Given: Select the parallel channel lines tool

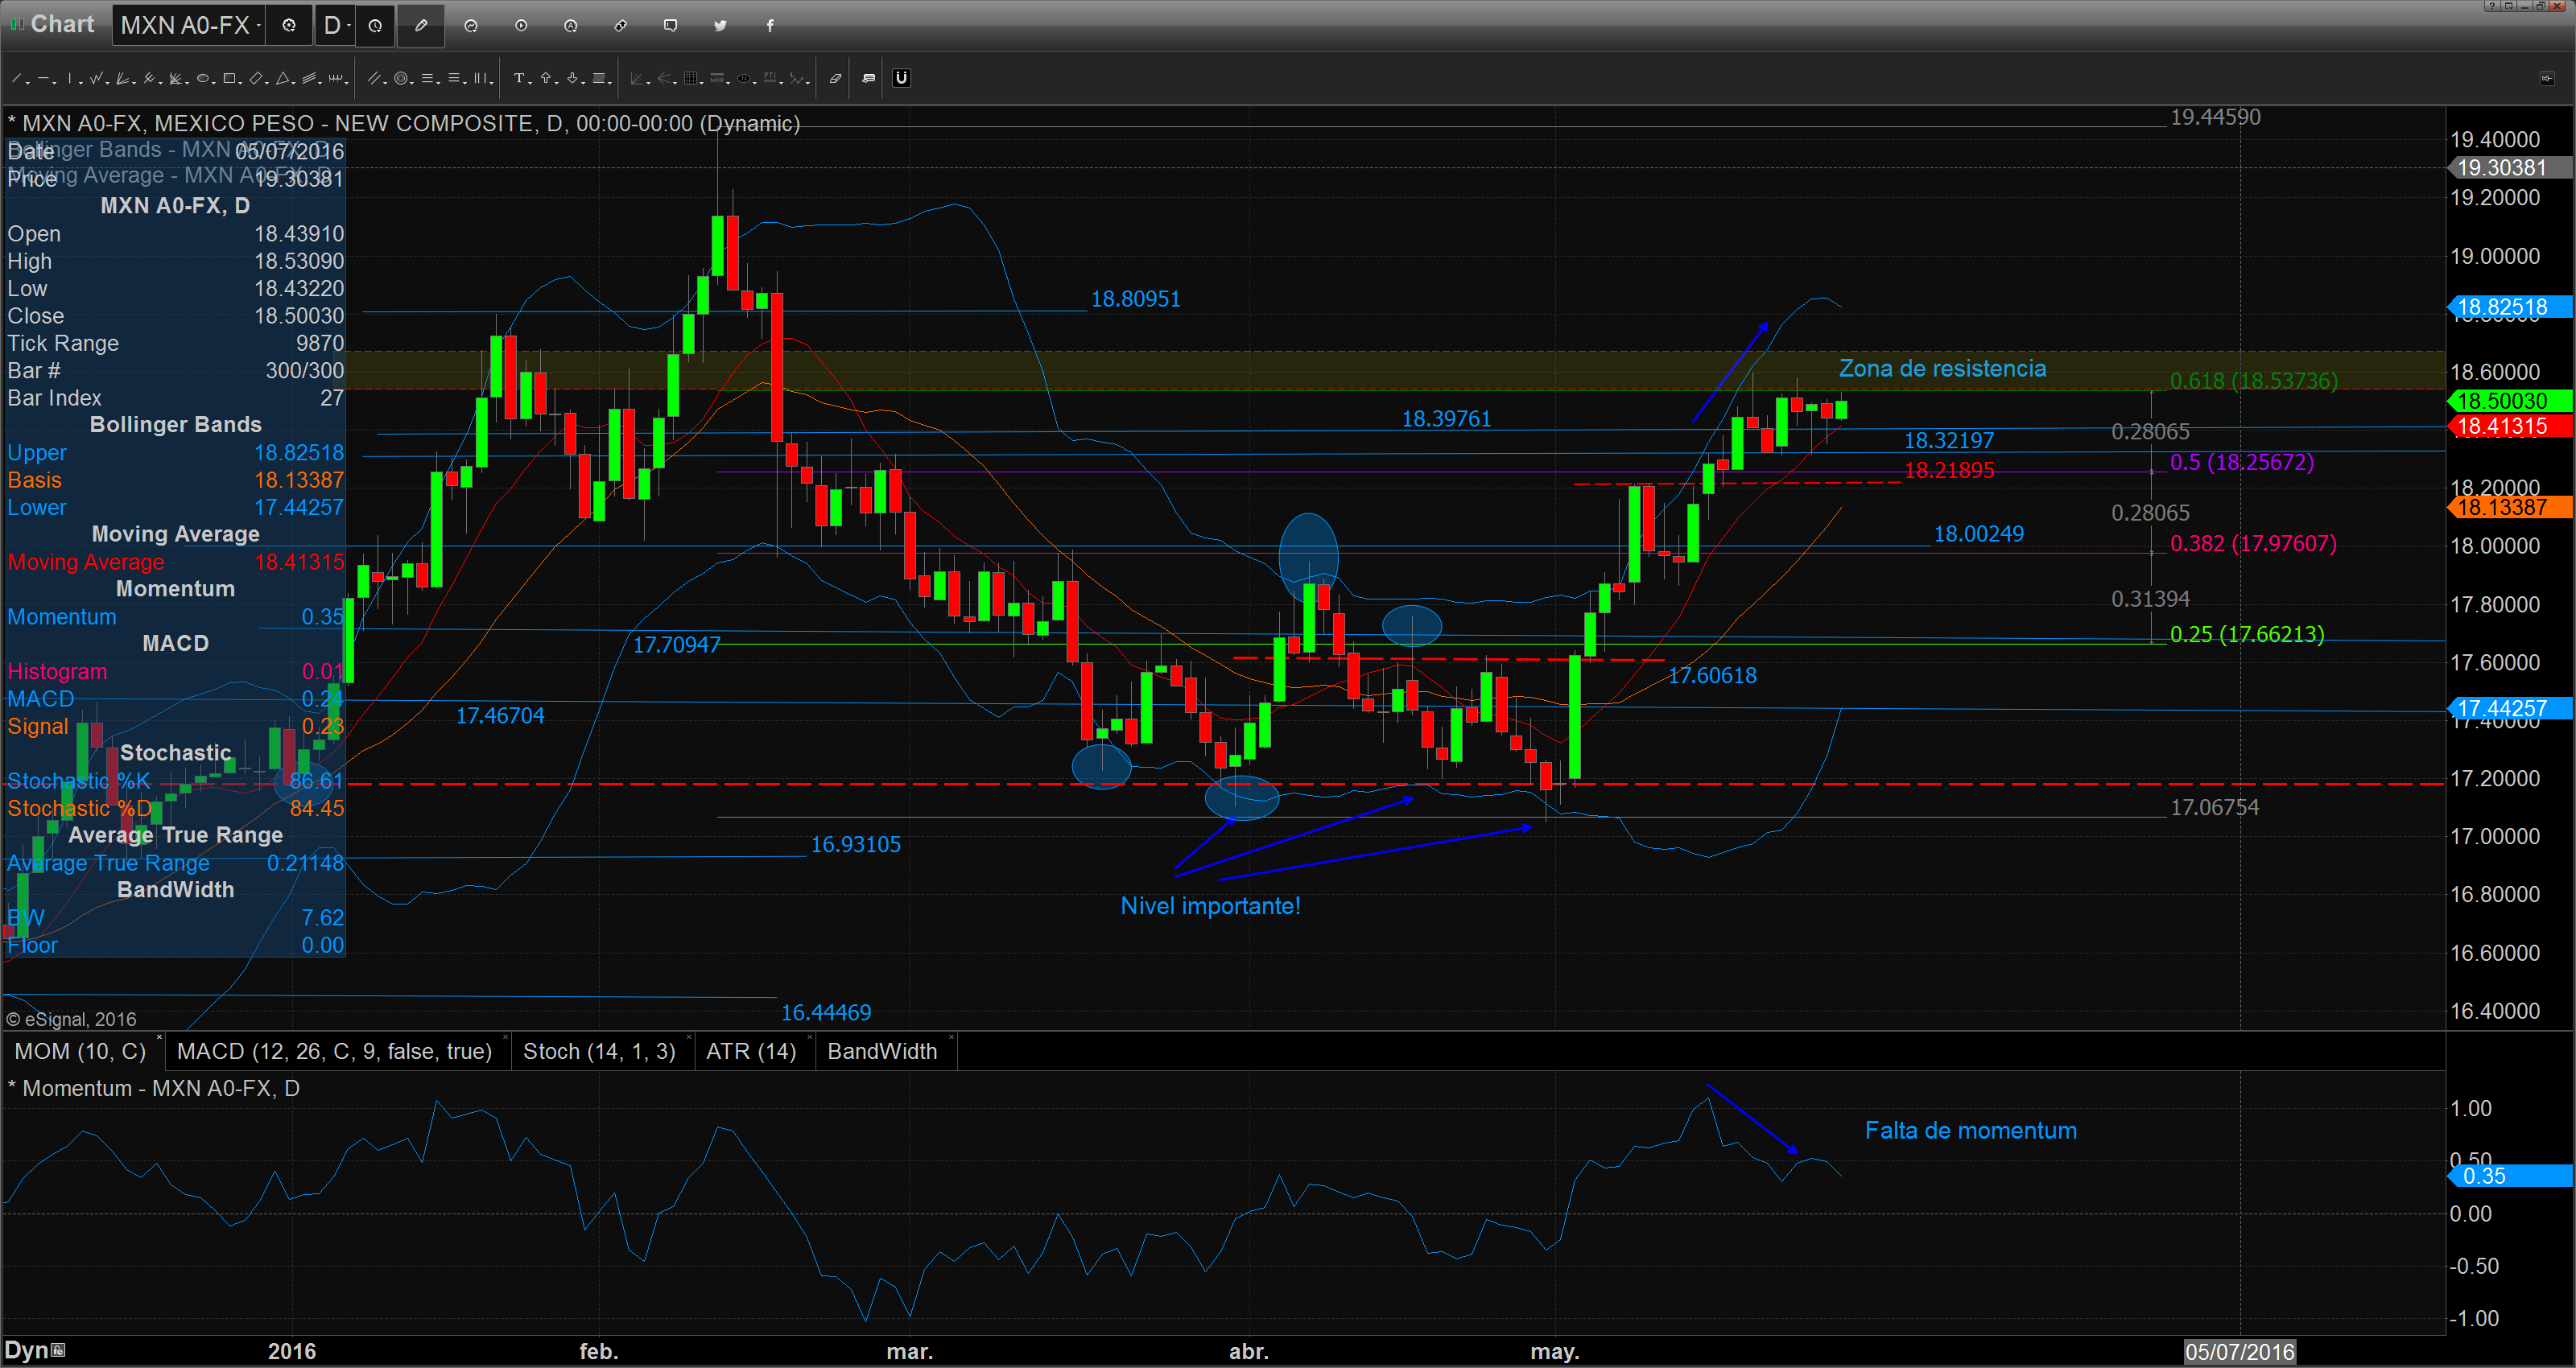Looking at the screenshot, I should 374,78.
